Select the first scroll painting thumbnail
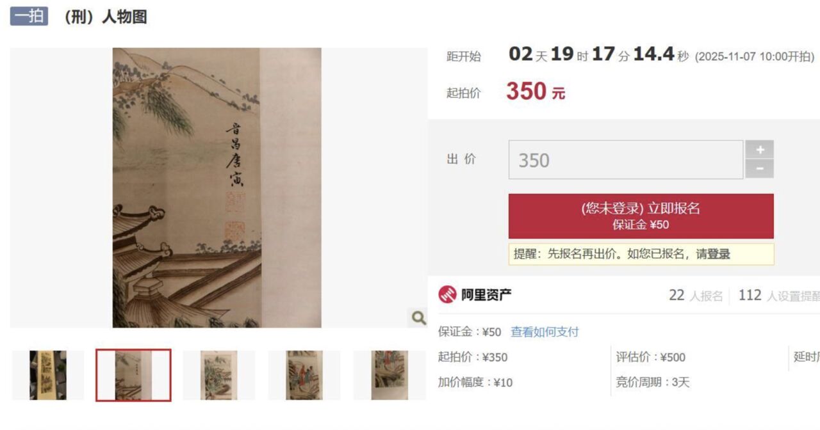 [48, 375]
